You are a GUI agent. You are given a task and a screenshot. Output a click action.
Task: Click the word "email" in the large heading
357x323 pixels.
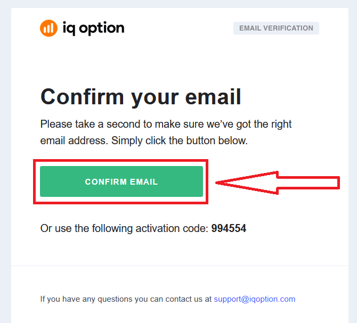click(213, 97)
